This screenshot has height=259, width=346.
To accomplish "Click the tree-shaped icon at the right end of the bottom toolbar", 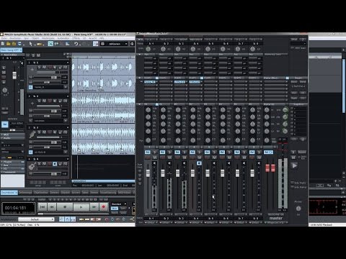I will [x=132, y=219].
